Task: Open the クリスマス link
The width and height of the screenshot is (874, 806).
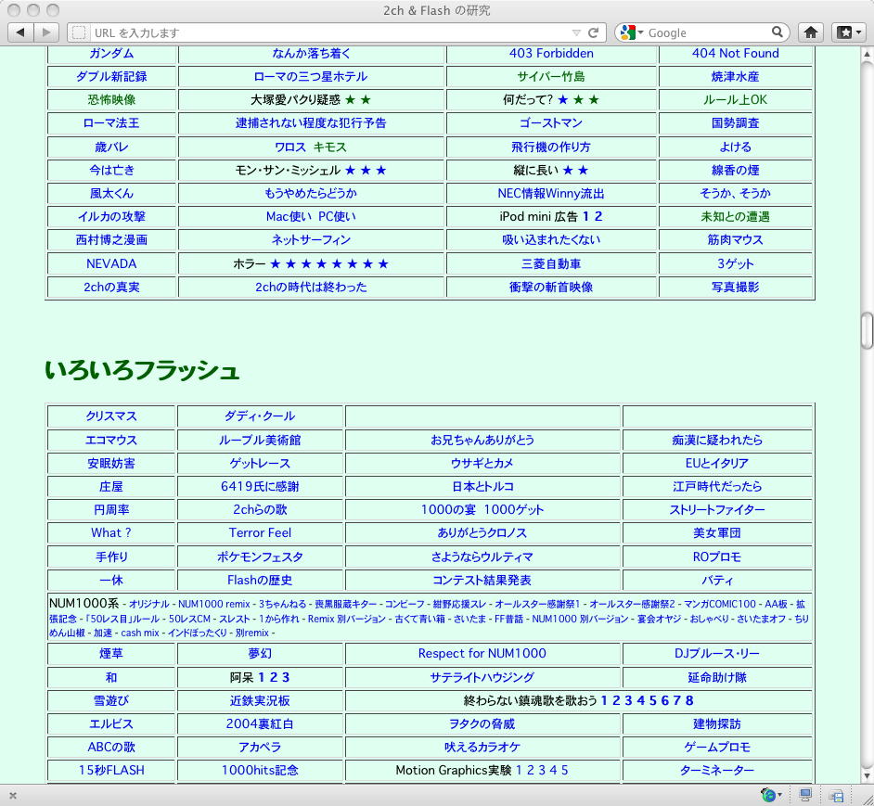Action: point(111,416)
